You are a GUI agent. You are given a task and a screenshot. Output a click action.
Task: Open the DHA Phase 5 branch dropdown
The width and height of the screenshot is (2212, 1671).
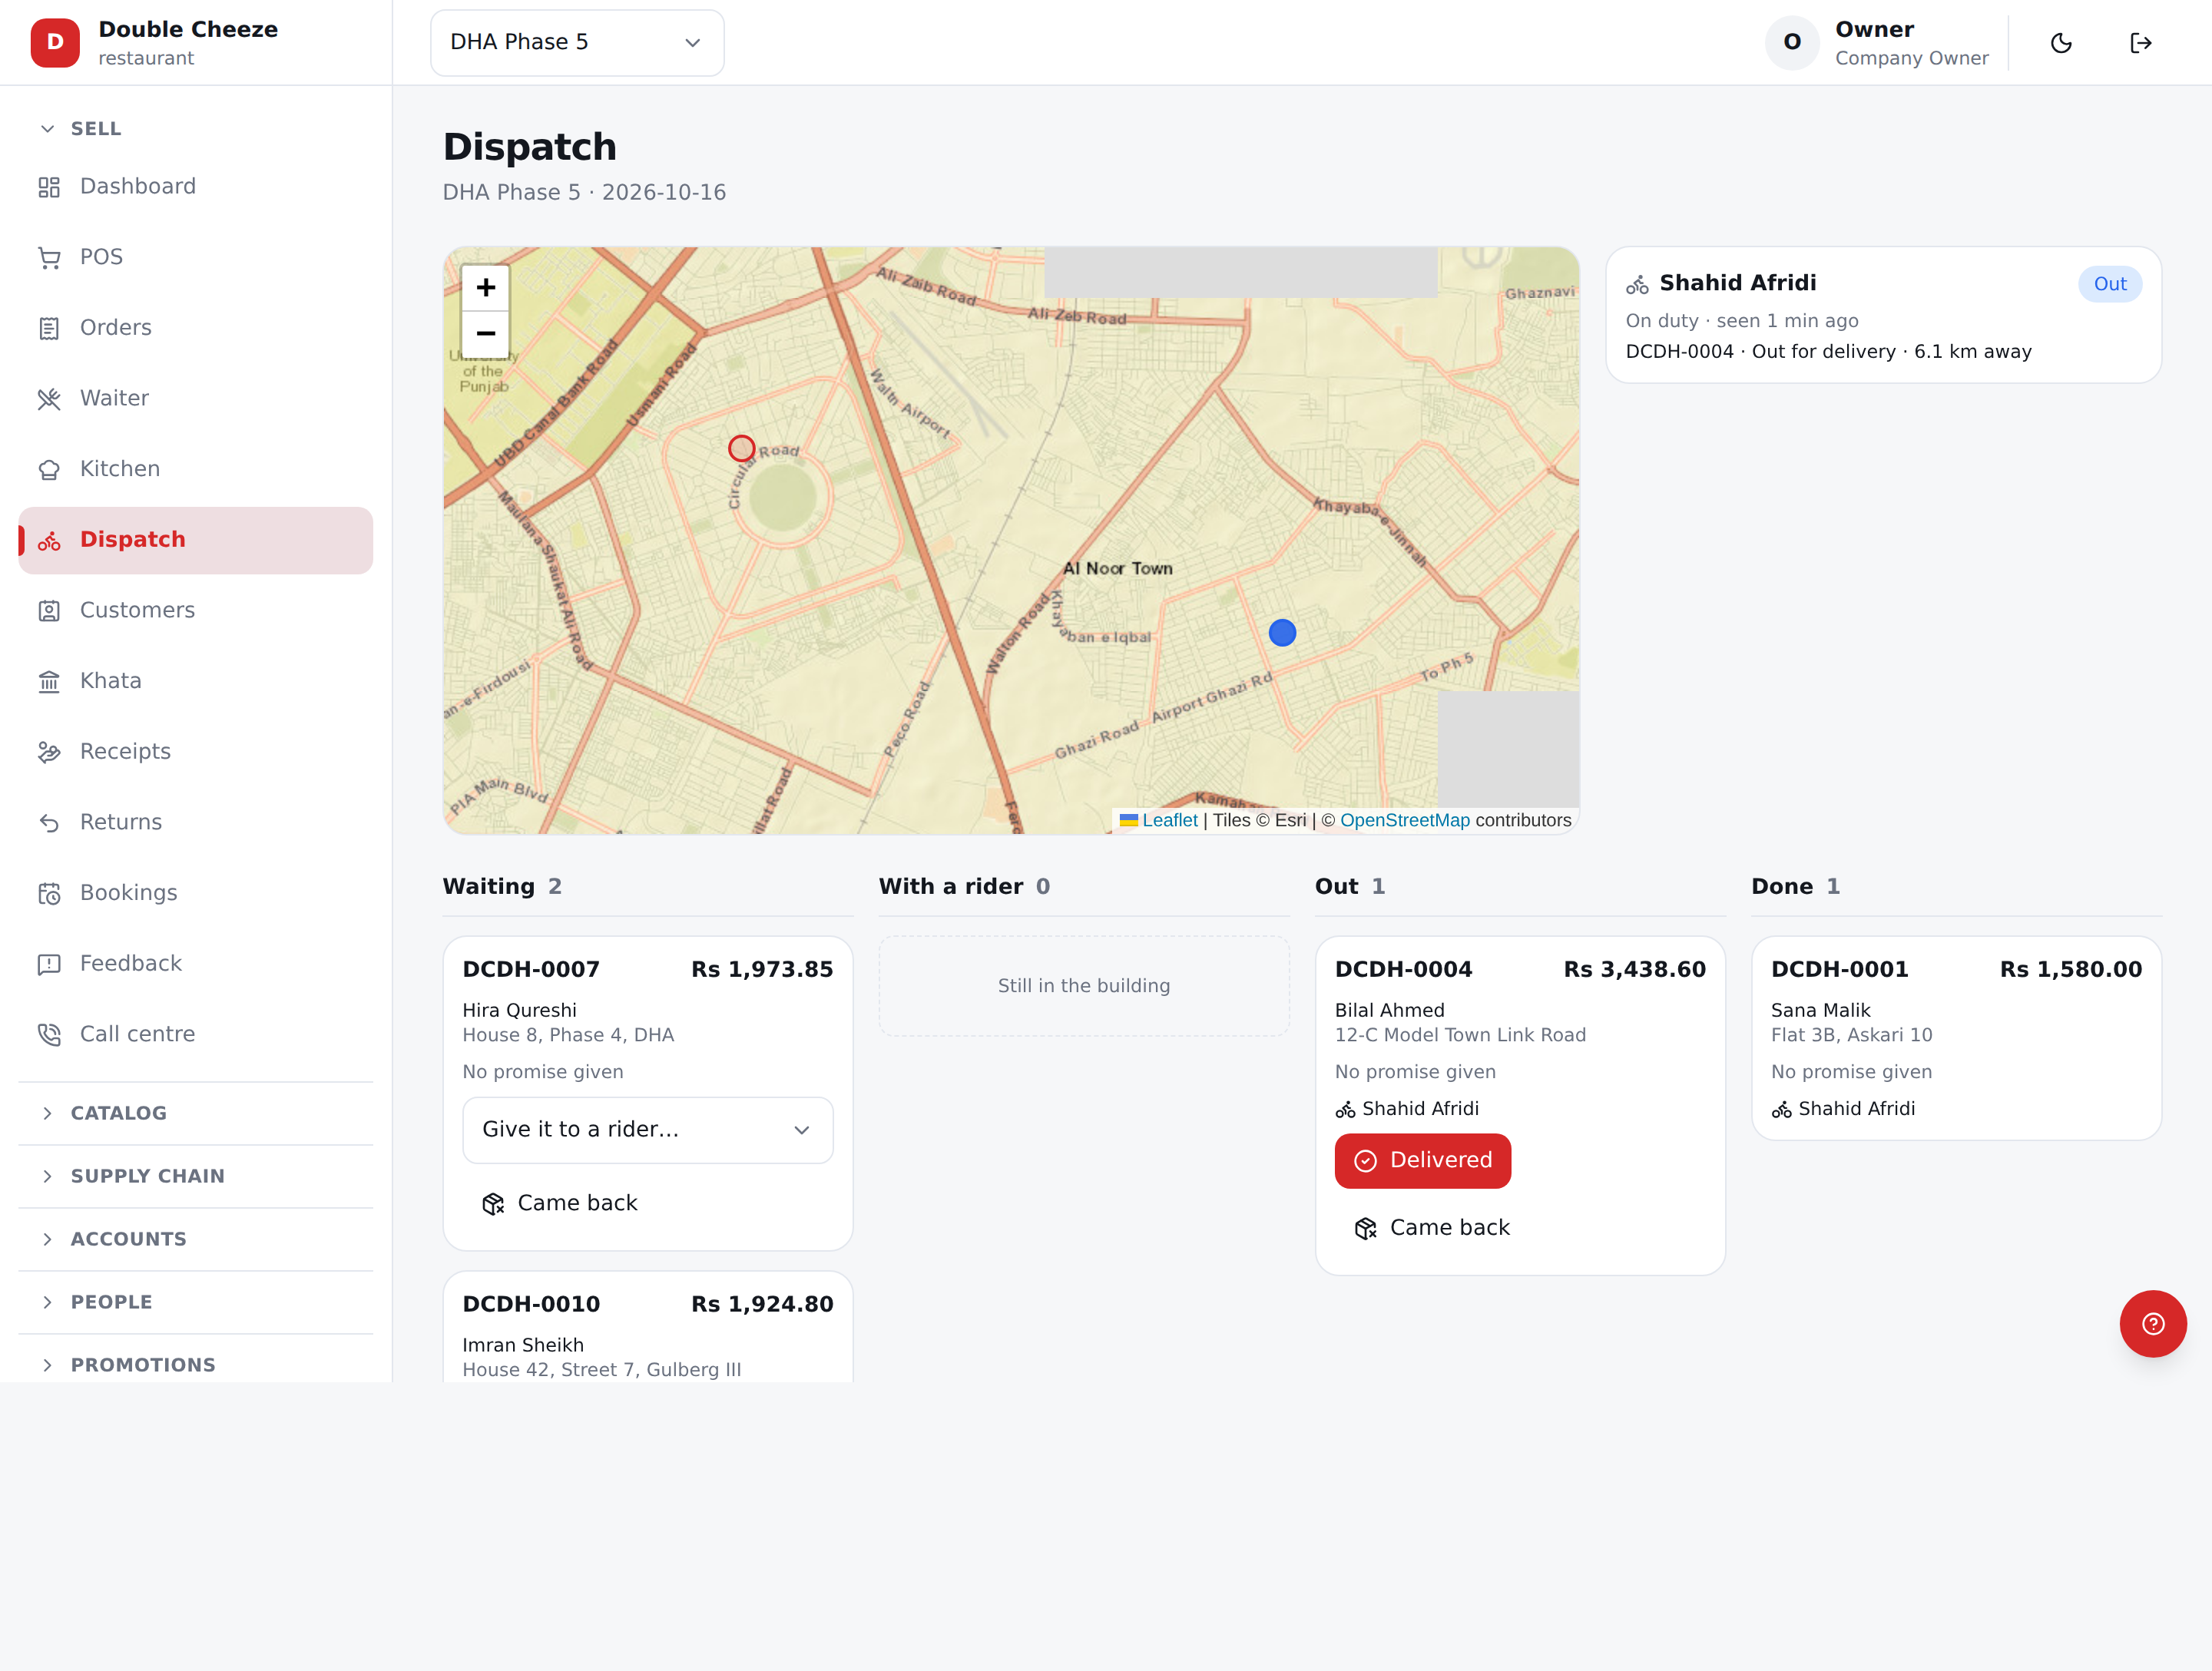pyautogui.click(x=577, y=43)
